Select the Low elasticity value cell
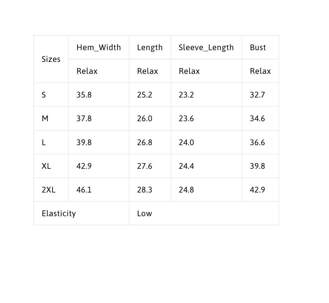 click(x=144, y=213)
